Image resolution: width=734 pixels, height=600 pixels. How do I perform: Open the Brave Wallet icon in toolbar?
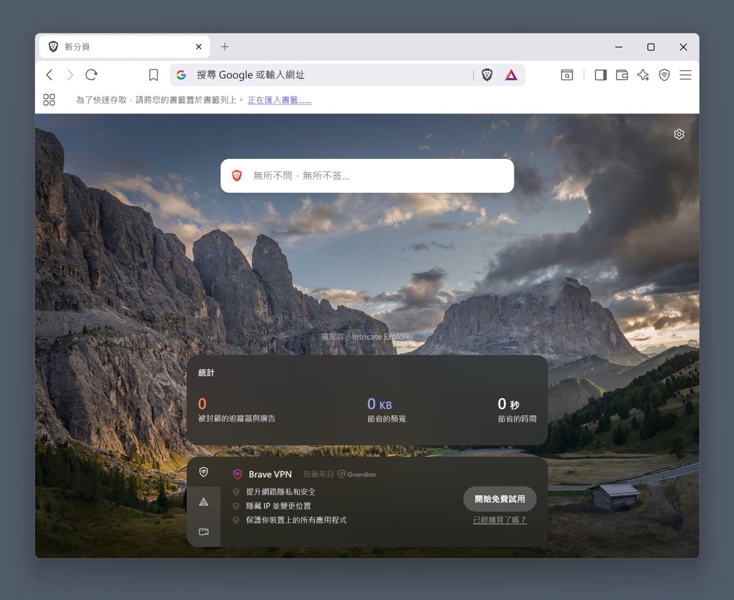coord(622,75)
